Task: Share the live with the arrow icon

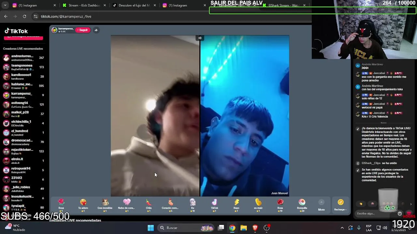Action: coord(96,30)
